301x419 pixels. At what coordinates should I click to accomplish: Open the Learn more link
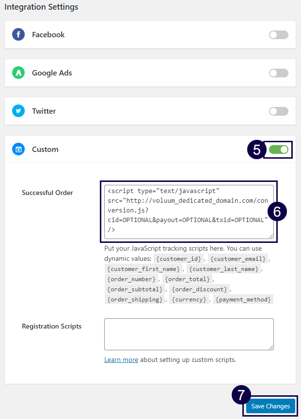click(x=121, y=359)
